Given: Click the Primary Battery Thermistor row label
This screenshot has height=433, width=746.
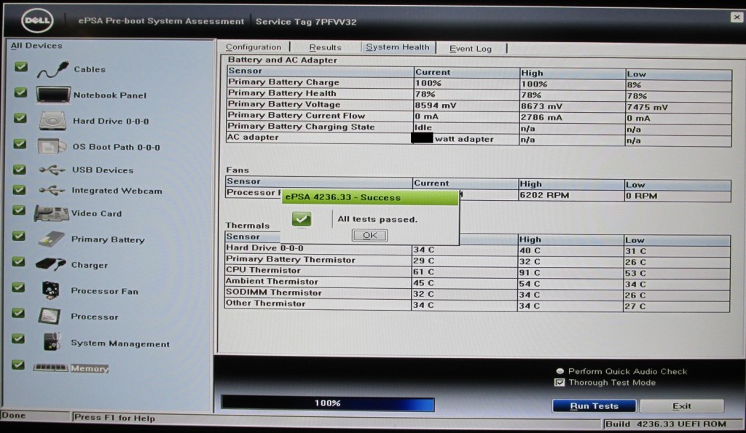Looking at the screenshot, I should [x=291, y=260].
